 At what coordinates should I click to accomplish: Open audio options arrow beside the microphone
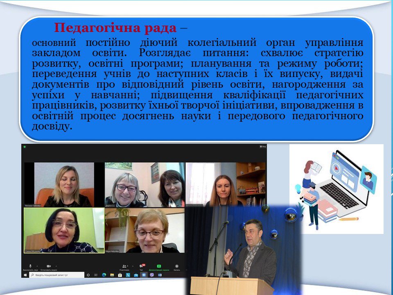pyautogui.click(x=37, y=266)
